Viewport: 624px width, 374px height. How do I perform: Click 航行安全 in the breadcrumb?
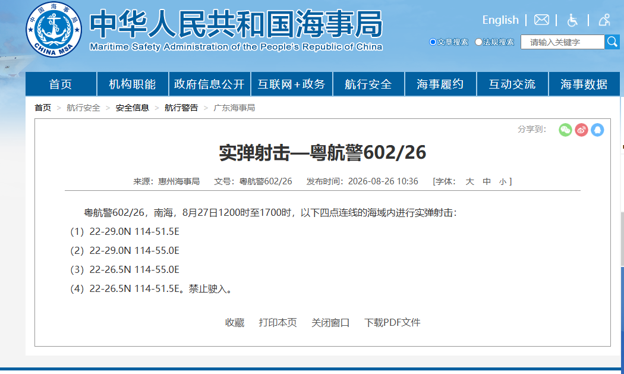(x=83, y=108)
